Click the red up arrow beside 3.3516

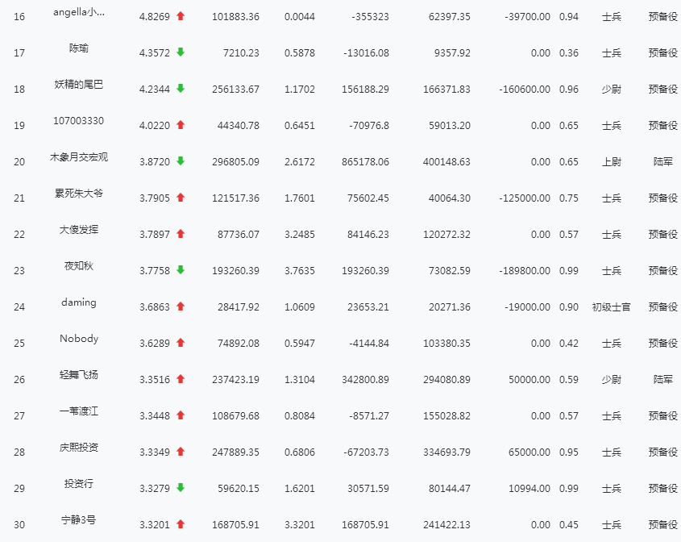[x=181, y=379]
